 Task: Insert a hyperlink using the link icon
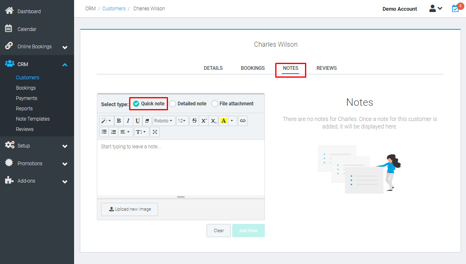pyautogui.click(x=243, y=121)
